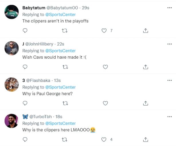Open Babytatum's profile picture

tap(12, 12)
